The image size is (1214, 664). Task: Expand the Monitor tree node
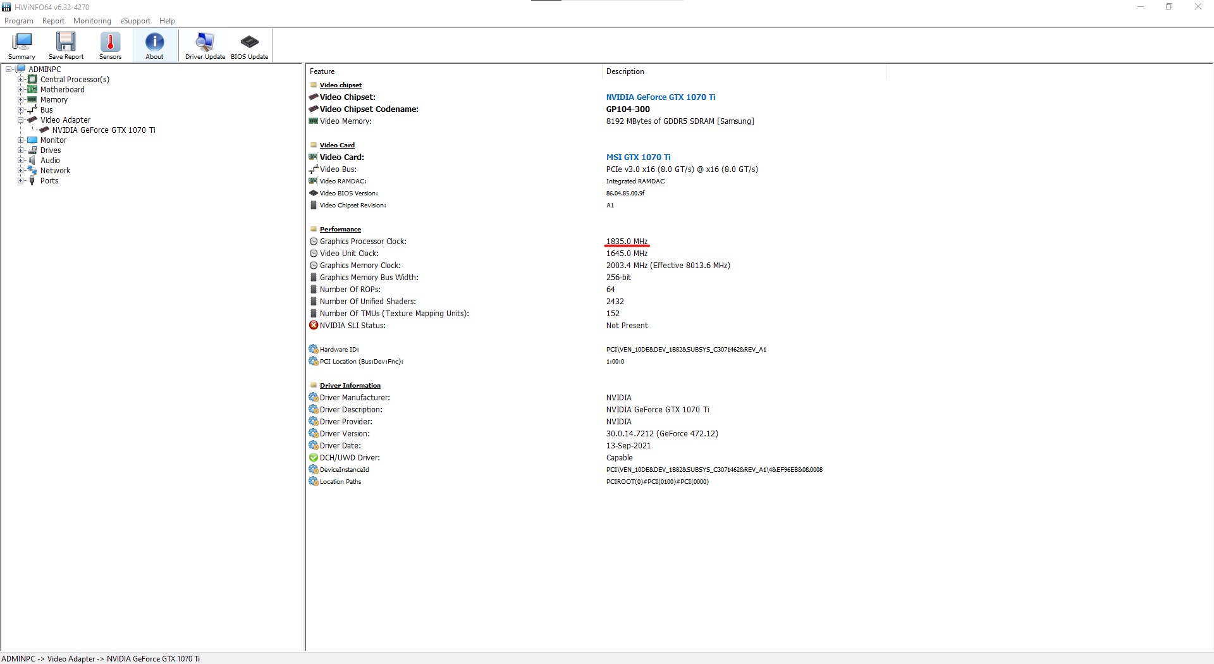(20, 140)
